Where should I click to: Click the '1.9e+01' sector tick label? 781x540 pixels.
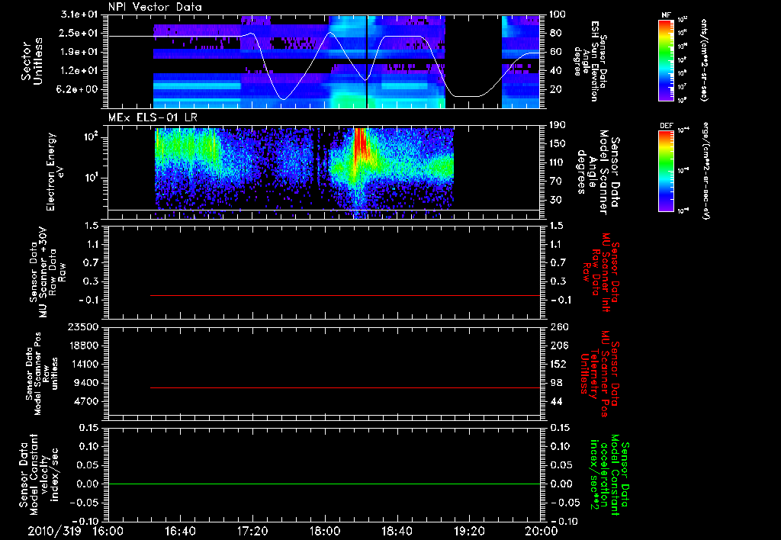(x=79, y=52)
